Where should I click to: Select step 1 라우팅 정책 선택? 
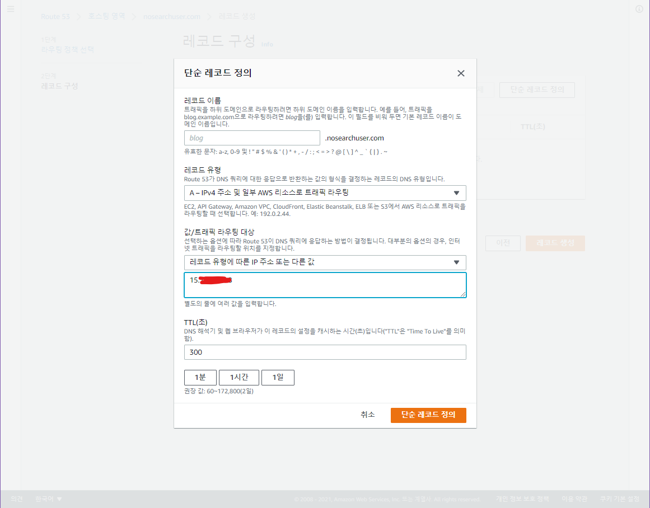pyautogui.click(x=68, y=50)
